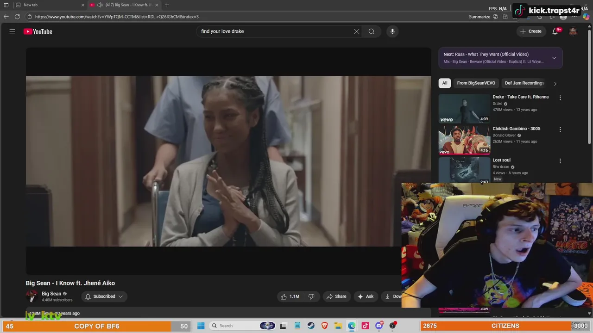
Task: Open the Lost soul video title
Action: (501, 160)
